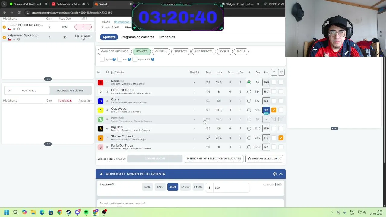The height and width of the screenshot is (217, 386).
Task: Open OBS Studio from taskbar
Action: (104, 212)
